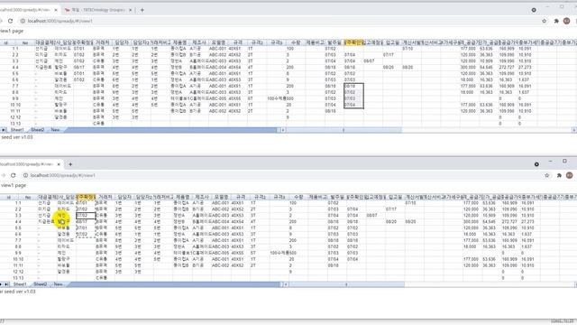Image resolution: width=577 pixels, height=325 pixels.
Task: Click the round dark icon in lower tab strip
Action: (536, 164)
